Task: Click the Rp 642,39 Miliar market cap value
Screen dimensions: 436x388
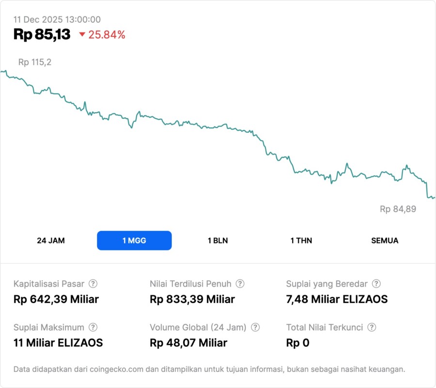Action: [x=56, y=299]
